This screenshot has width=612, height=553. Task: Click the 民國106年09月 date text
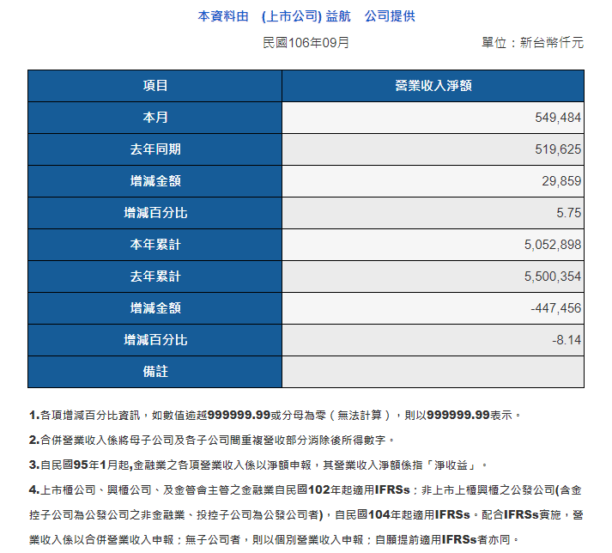(306, 42)
